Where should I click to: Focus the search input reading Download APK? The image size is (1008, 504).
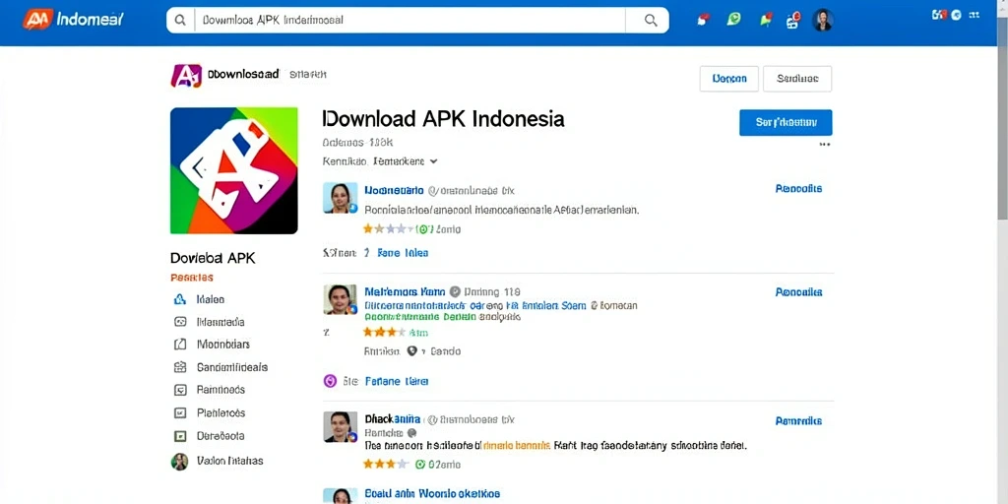point(410,21)
